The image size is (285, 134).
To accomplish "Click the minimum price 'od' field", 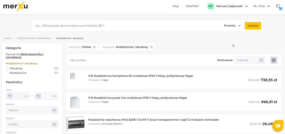I will (17, 96).
